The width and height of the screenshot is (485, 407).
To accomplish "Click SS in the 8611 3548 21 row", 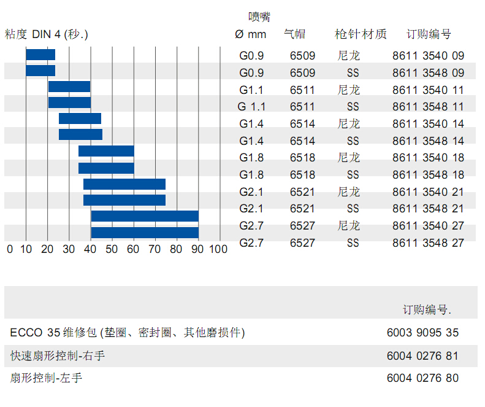I will [x=353, y=209].
